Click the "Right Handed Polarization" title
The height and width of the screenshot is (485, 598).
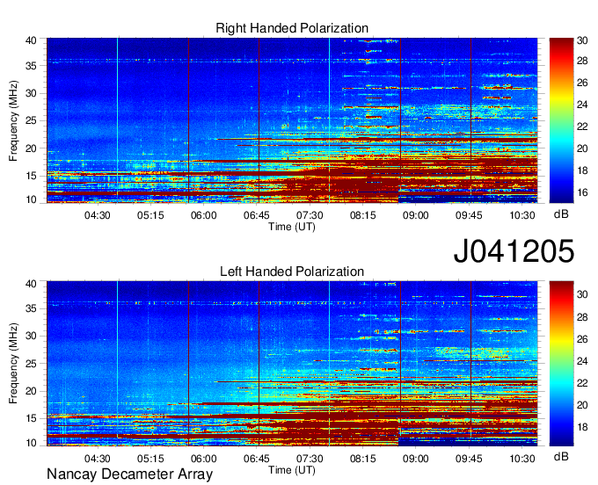pos(292,28)
